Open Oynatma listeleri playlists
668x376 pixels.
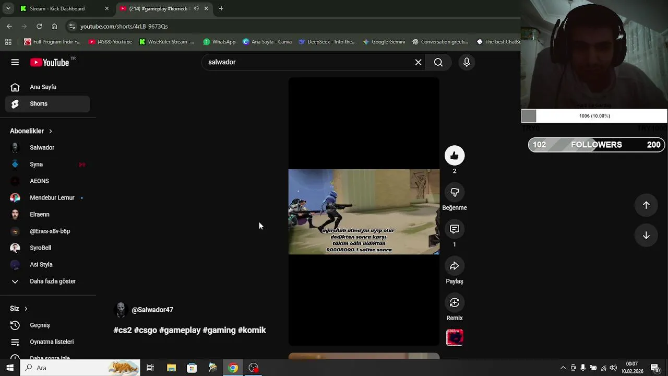[47, 342]
